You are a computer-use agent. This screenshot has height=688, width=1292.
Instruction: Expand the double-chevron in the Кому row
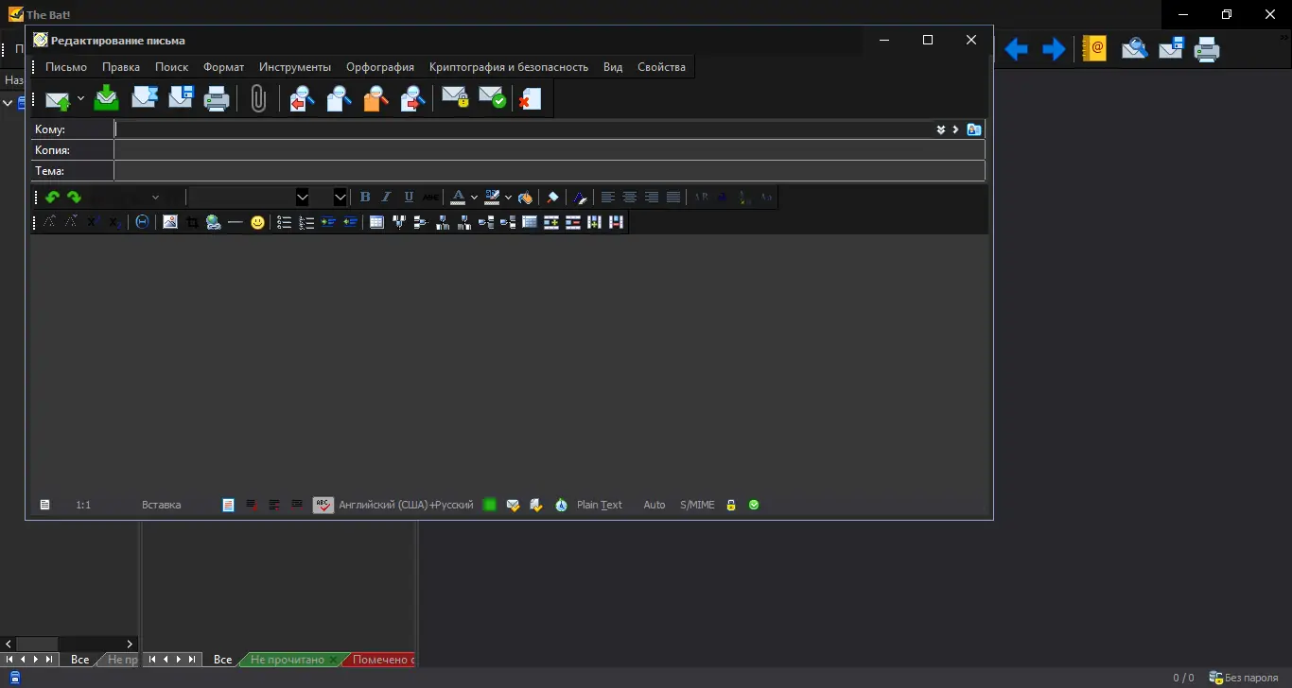[941, 129]
